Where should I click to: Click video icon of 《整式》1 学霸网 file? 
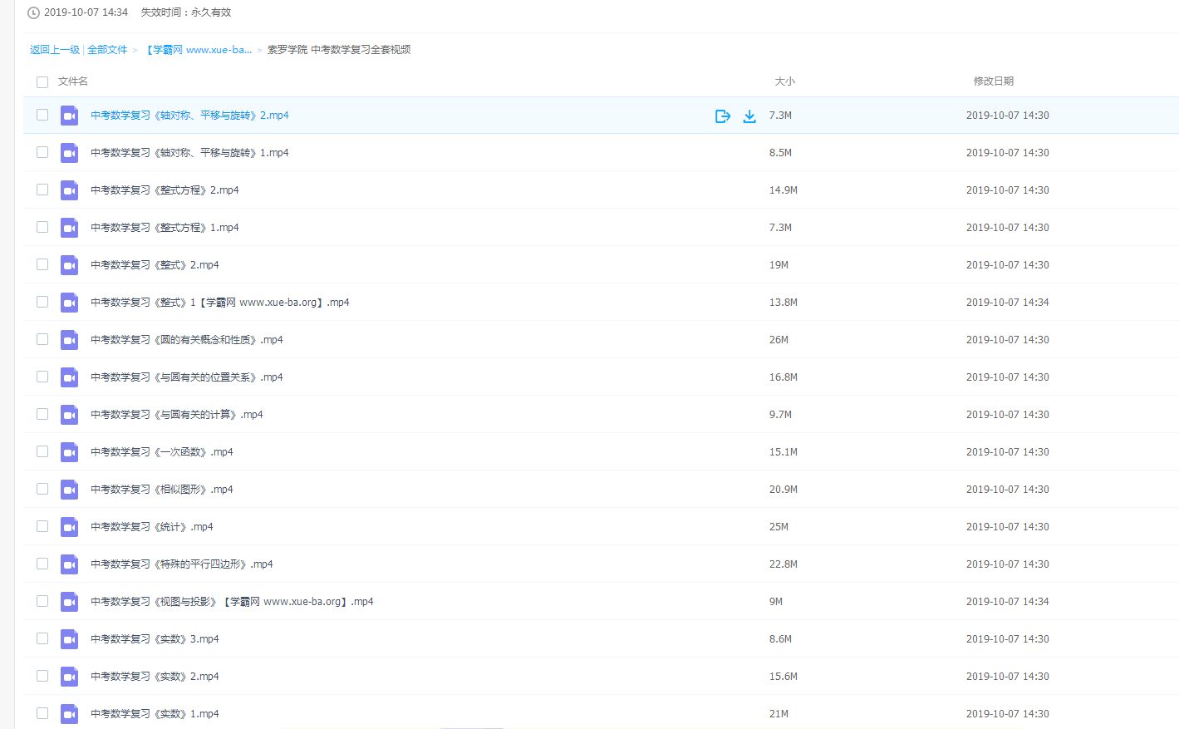click(70, 303)
